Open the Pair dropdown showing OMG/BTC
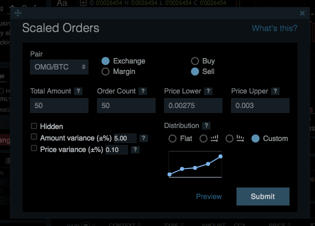 pos(59,66)
